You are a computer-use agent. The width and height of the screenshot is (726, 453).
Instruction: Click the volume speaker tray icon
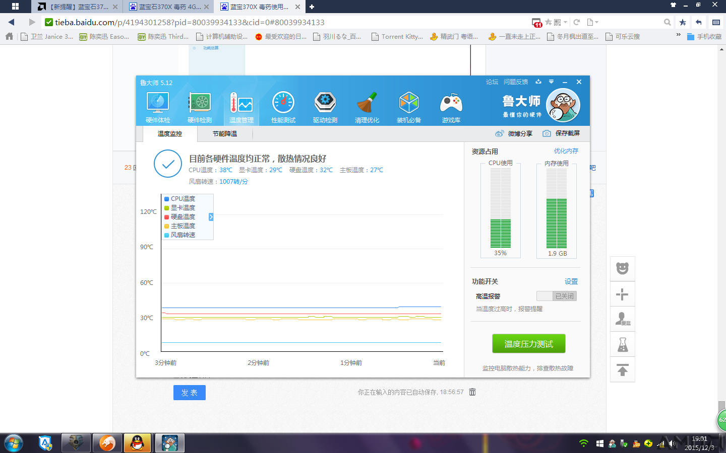click(672, 443)
